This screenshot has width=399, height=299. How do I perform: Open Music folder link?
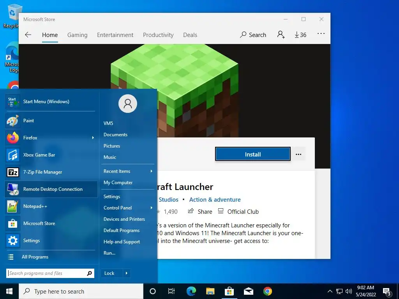pyautogui.click(x=109, y=157)
